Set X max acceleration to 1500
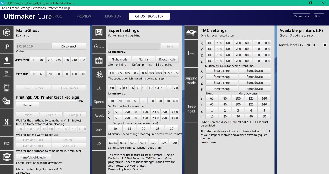329x174 pixels. click(146, 112)
